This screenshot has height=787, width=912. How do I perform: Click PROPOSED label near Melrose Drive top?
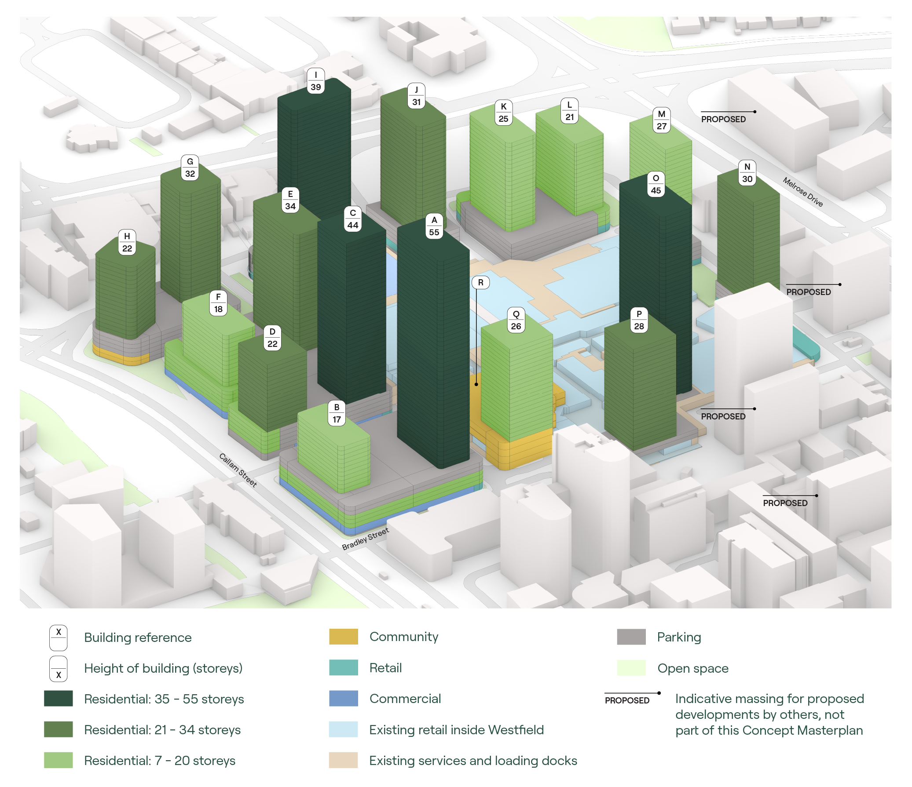[723, 119]
